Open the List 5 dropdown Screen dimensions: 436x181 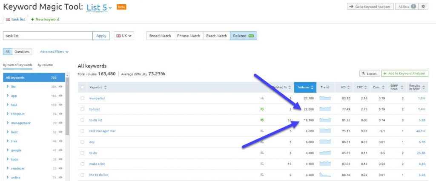[x=99, y=8]
